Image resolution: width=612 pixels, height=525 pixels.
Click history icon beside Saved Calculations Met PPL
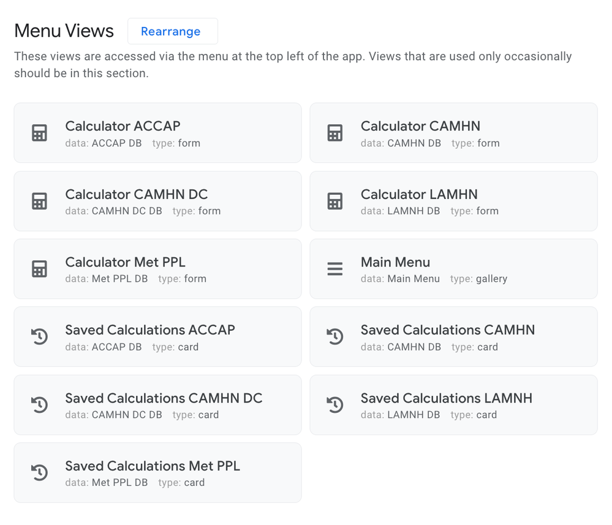pos(39,472)
